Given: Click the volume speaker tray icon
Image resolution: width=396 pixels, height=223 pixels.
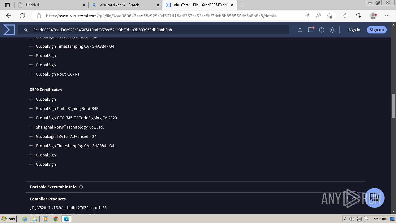Looking at the screenshot, I should 352,219.
